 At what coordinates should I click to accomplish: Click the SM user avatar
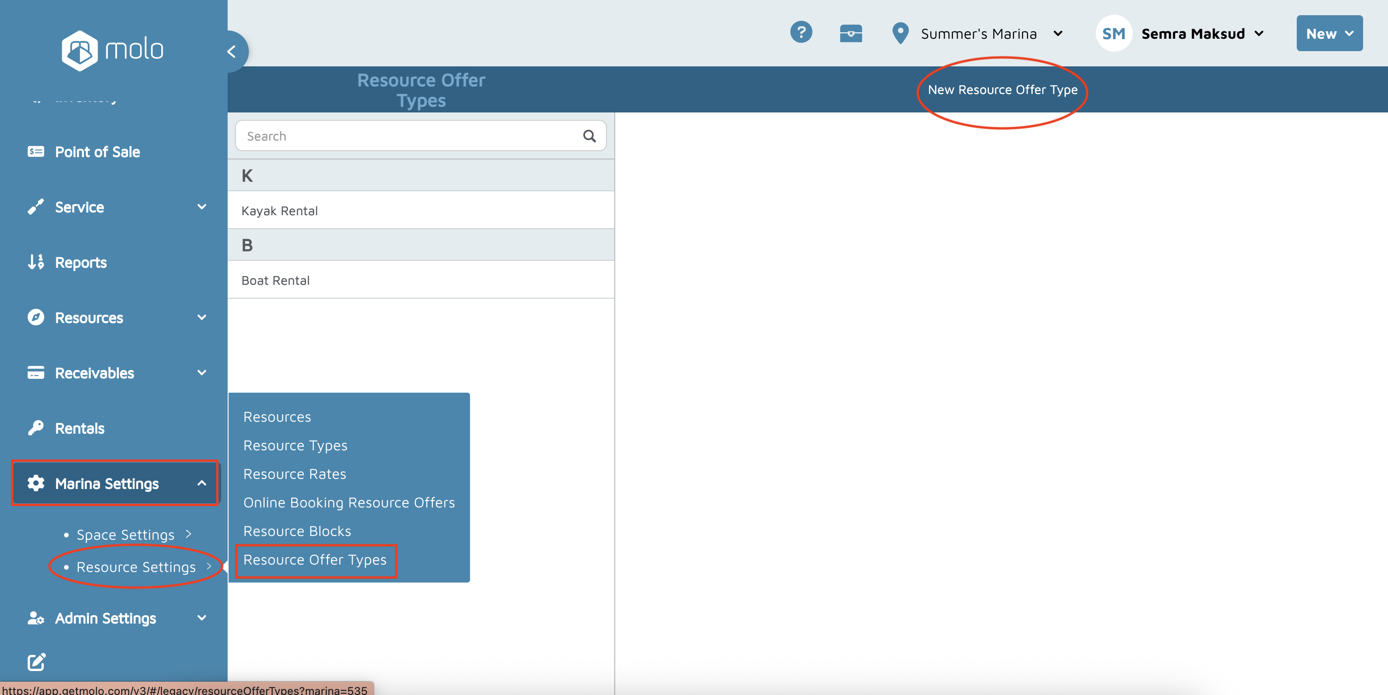tap(1113, 33)
